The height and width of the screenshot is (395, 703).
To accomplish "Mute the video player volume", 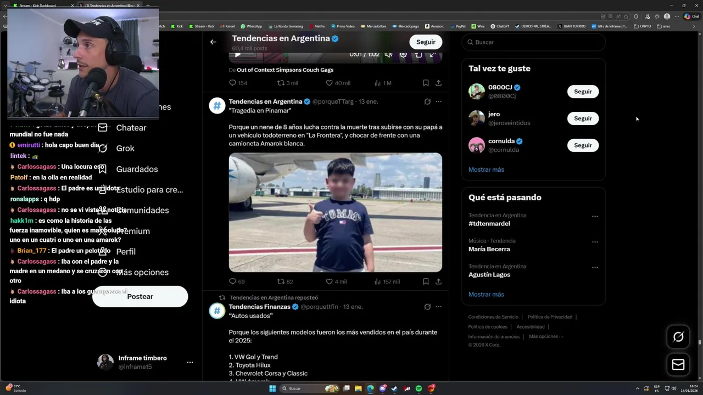I will [388, 54].
